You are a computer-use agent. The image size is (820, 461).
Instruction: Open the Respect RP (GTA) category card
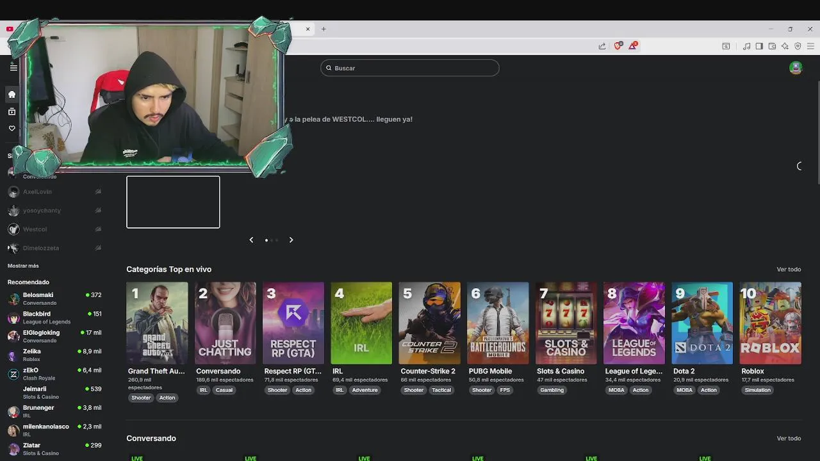click(x=293, y=323)
